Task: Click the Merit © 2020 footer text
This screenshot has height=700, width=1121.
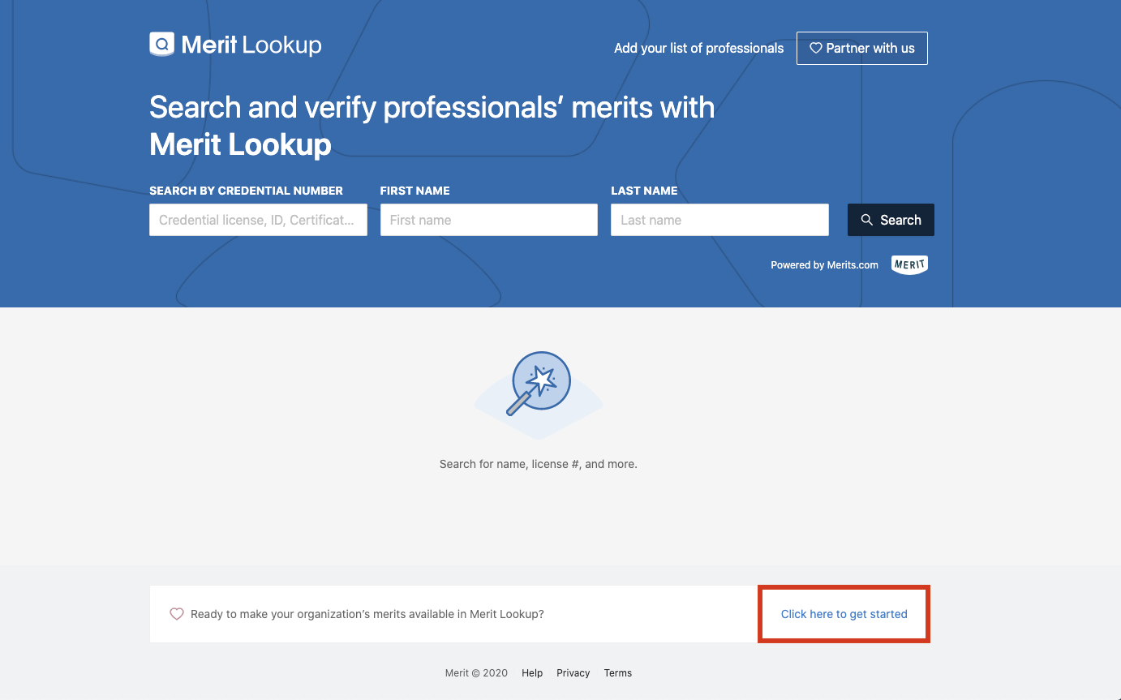Action: pos(476,673)
